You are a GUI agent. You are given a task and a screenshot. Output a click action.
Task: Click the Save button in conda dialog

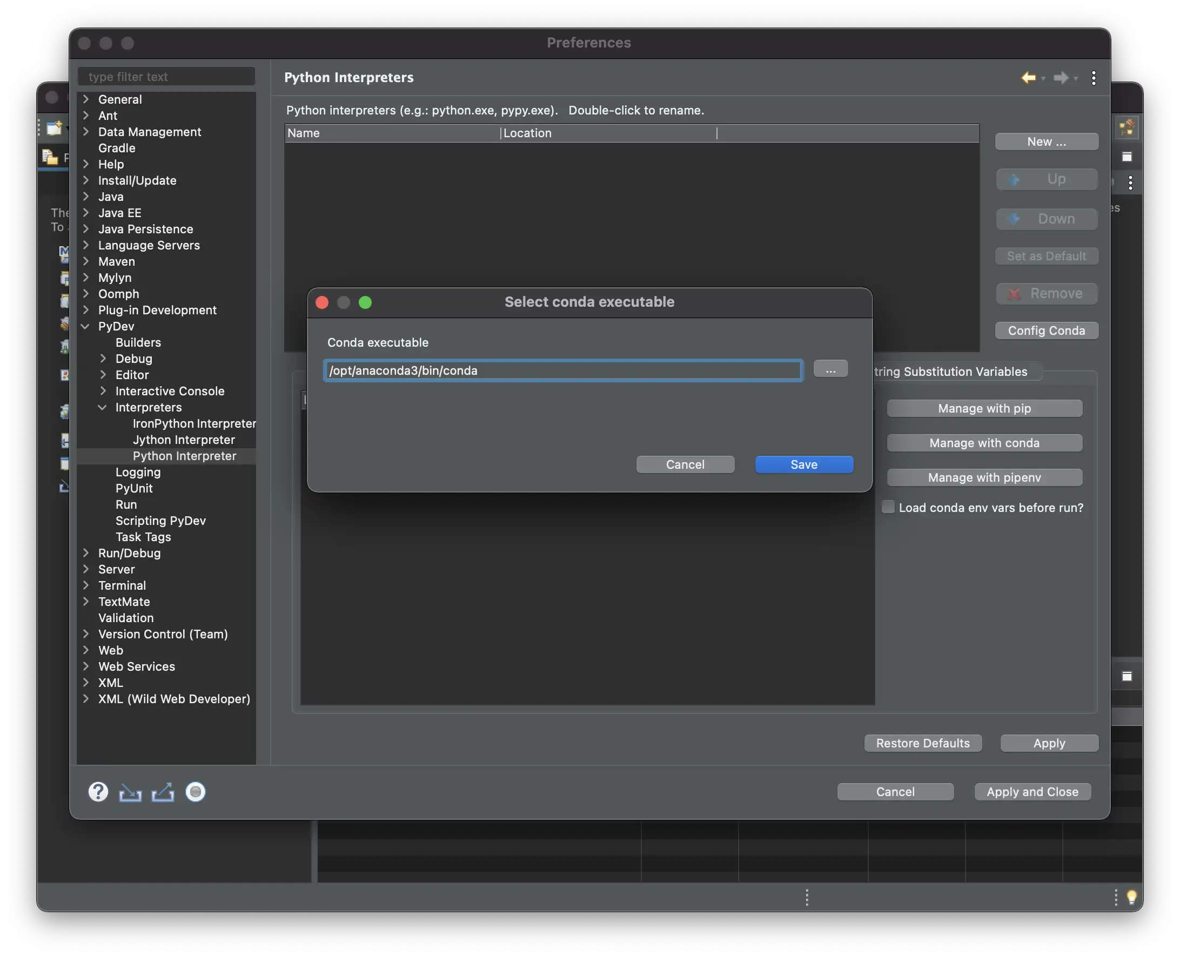point(804,464)
